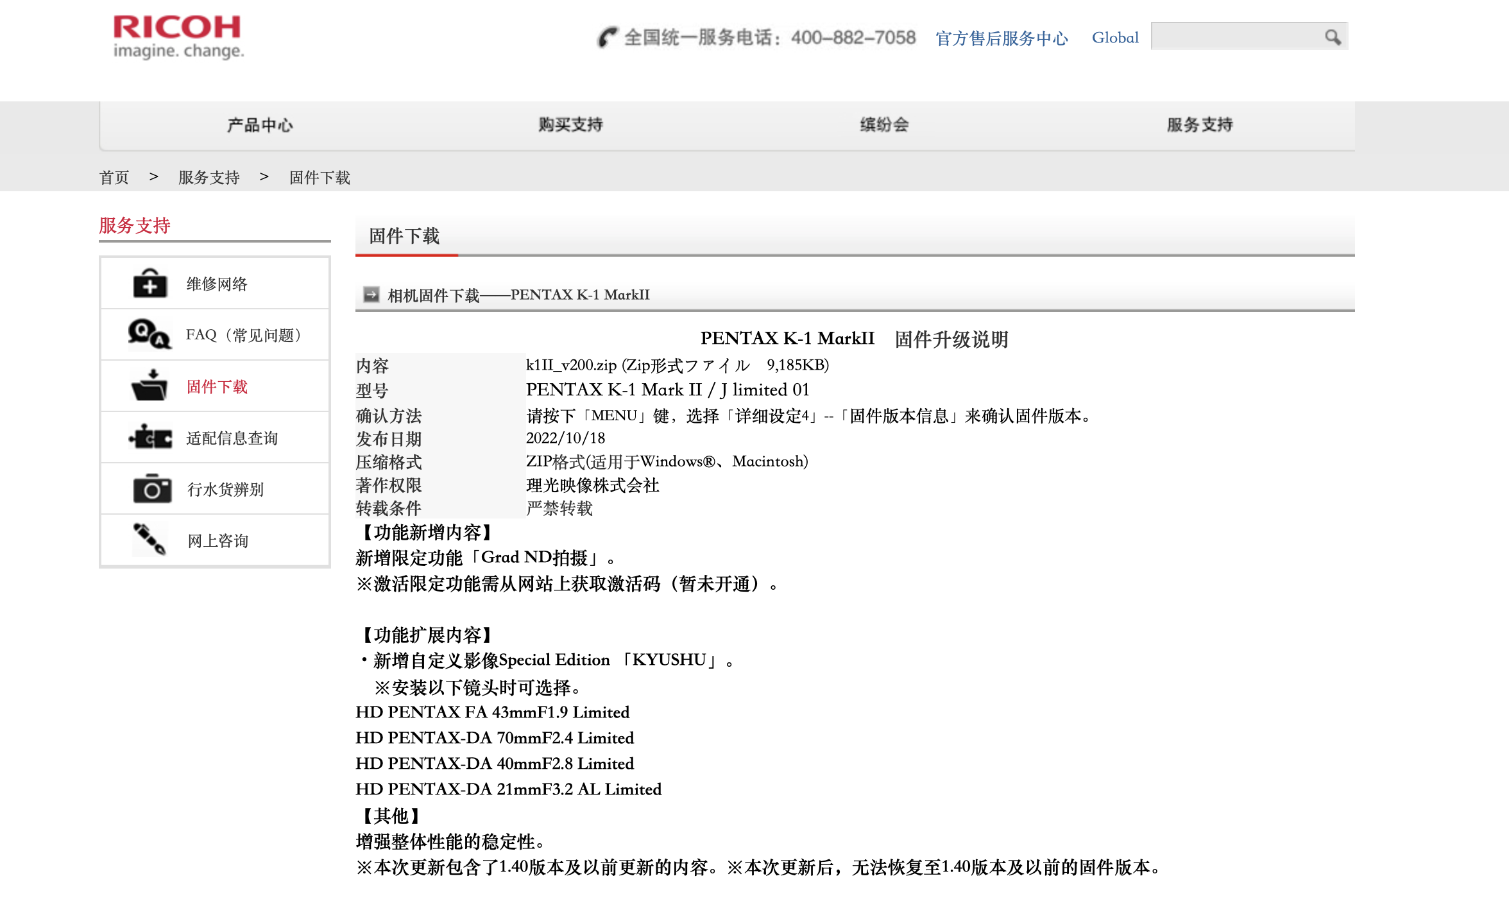1509x901 pixels.
Task: Click the arrow icon beside 相机固件下载
Action: (x=371, y=295)
